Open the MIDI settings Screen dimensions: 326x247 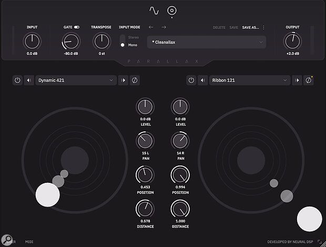(29, 242)
